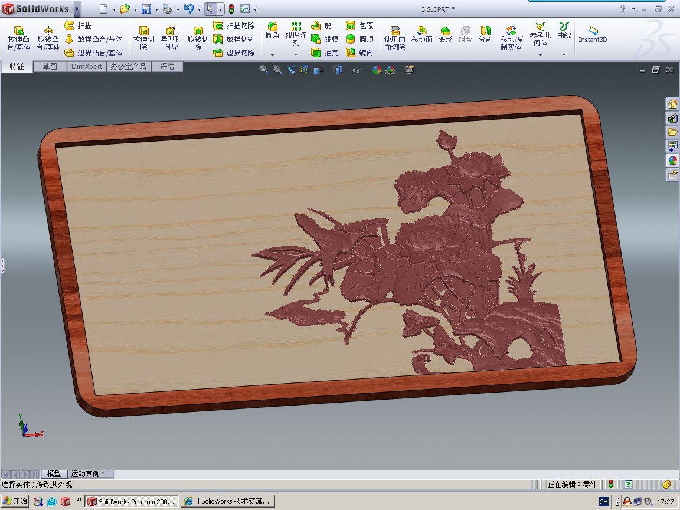This screenshot has width=680, height=510.
Task: Open Display Style box icon
Action: coord(338,70)
